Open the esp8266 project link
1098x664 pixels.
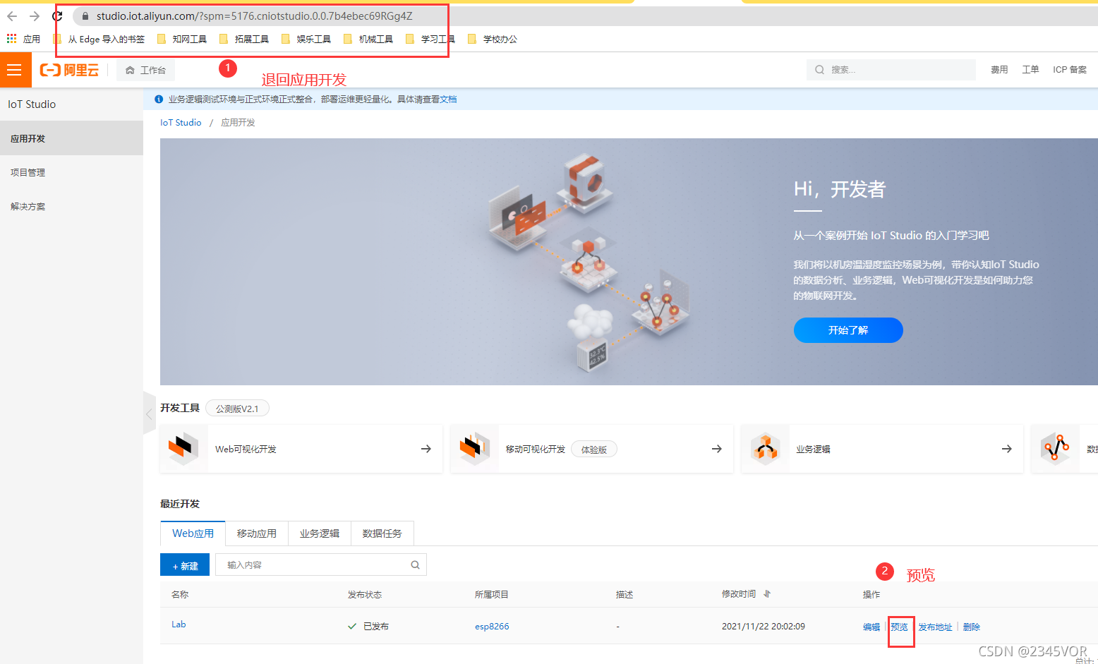(492, 627)
